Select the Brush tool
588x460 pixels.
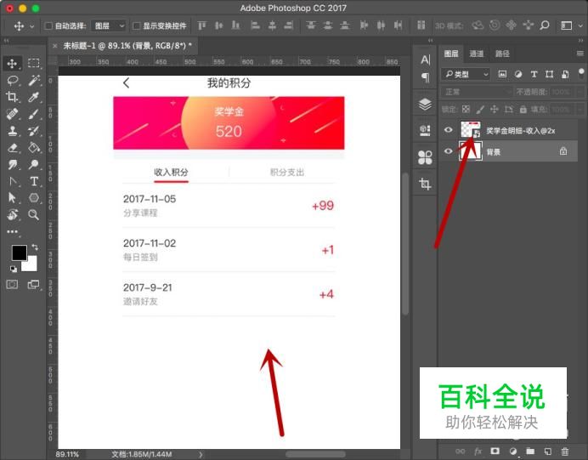(x=34, y=114)
